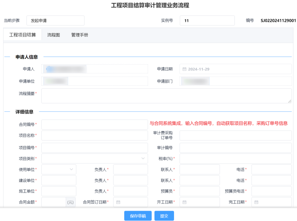
Task: Click the calendar icon for 合同签订日期
Action: (118, 202)
